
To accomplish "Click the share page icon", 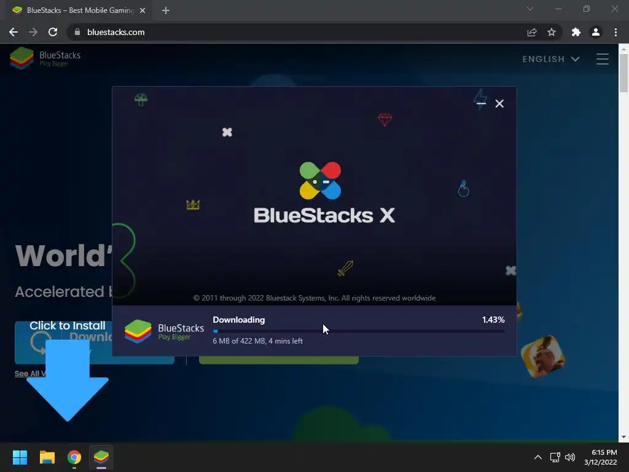I will (532, 32).
